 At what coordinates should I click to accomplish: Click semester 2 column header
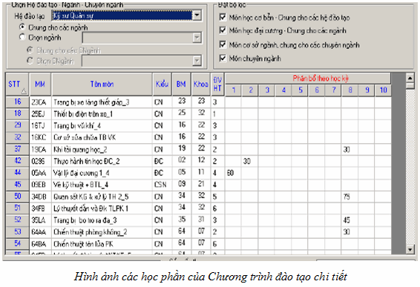pos(250,90)
